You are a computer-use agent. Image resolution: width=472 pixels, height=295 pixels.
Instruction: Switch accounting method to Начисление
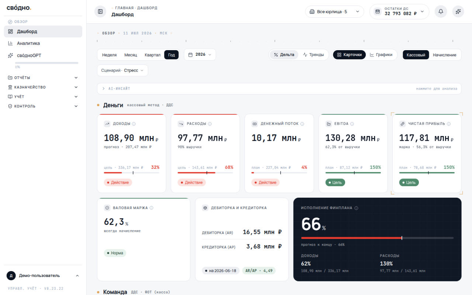tap(444, 55)
